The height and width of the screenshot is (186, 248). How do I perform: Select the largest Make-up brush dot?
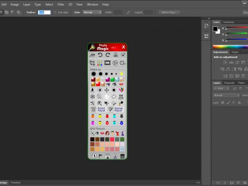(93, 74)
